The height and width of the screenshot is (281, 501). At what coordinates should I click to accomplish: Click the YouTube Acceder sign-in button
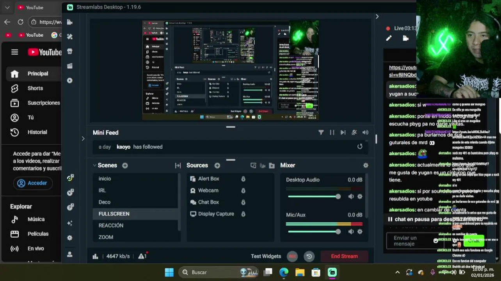[x=32, y=183]
